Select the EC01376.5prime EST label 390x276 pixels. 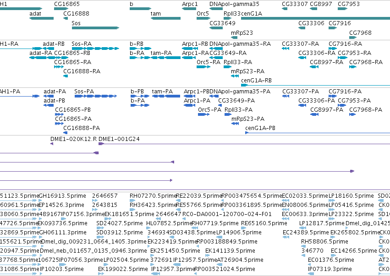click(x=331, y=260)
